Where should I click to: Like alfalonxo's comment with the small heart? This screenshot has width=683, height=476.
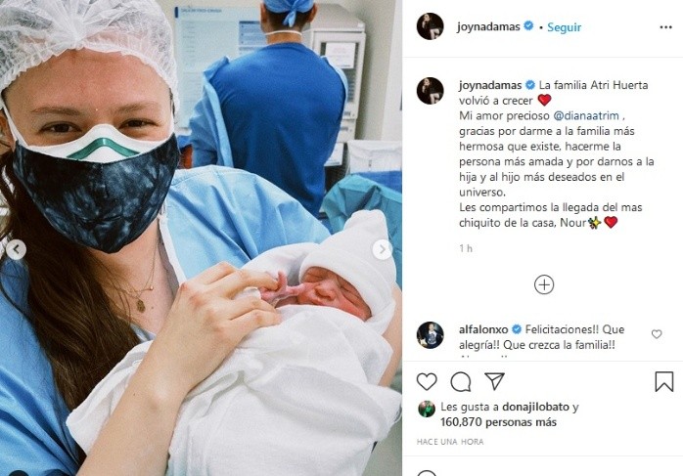(x=657, y=334)
